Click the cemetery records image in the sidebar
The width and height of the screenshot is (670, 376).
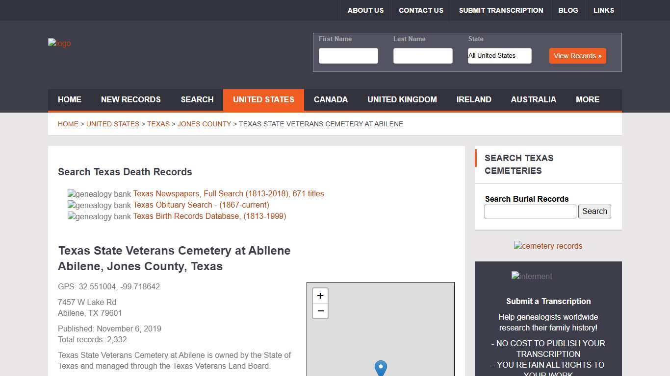tap(548, 246)
